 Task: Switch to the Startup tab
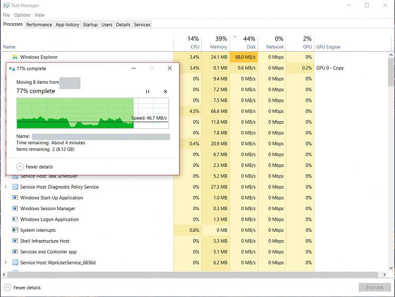tap(90, 25)
